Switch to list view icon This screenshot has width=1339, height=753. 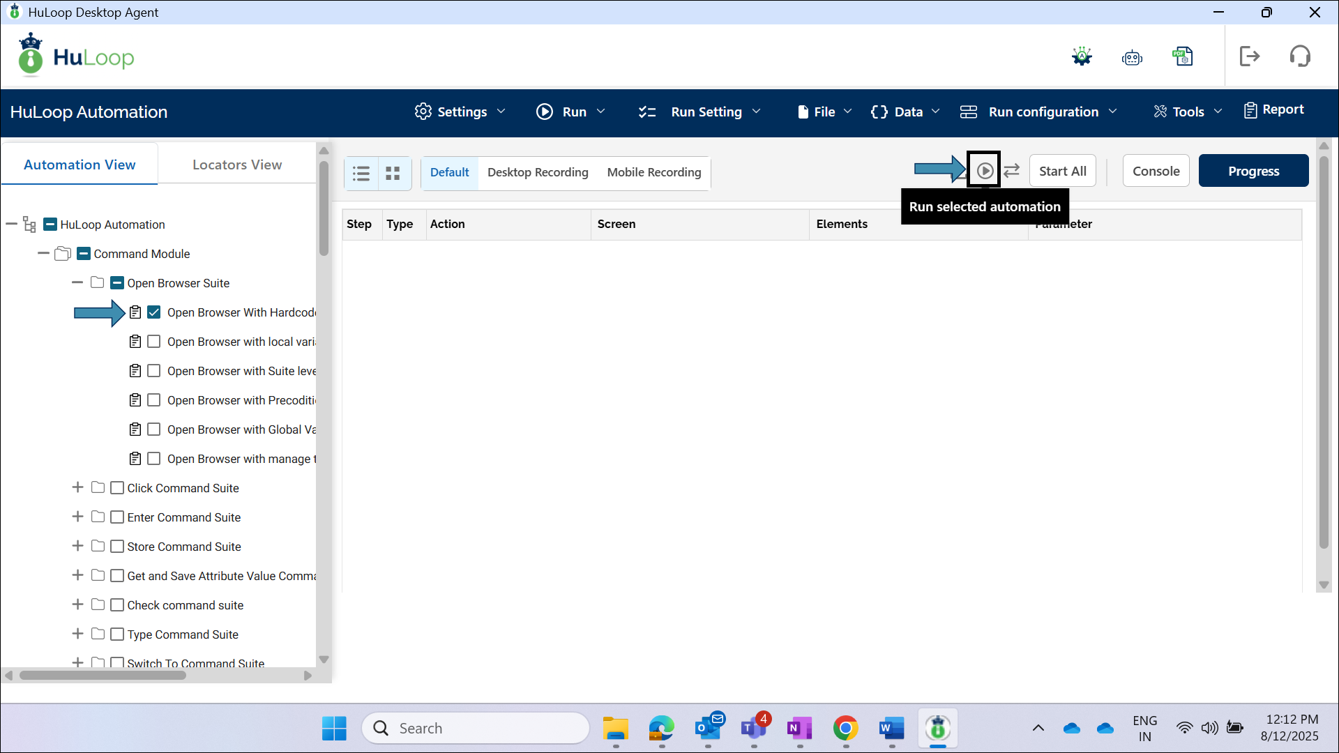tap(361, 173)
